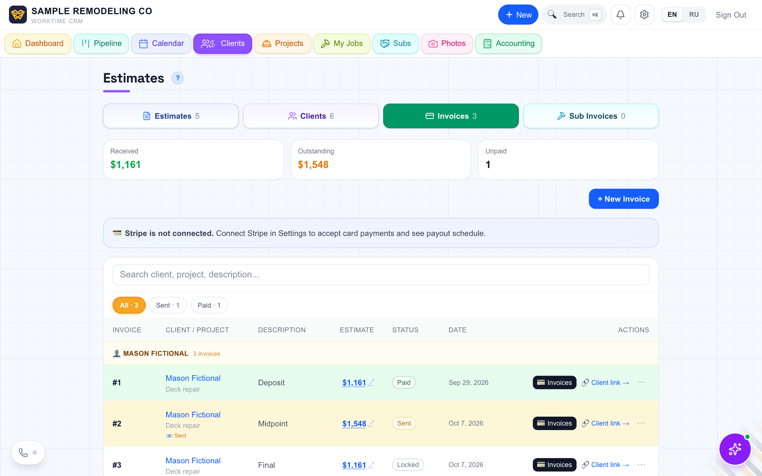Open the Photos tab
The image size is (762, 476).
pos(447,44)
